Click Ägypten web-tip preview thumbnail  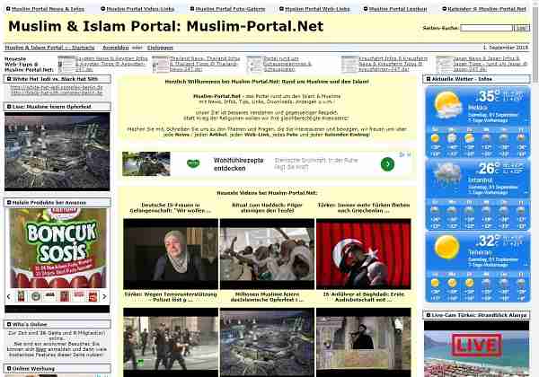click(66, 65)
